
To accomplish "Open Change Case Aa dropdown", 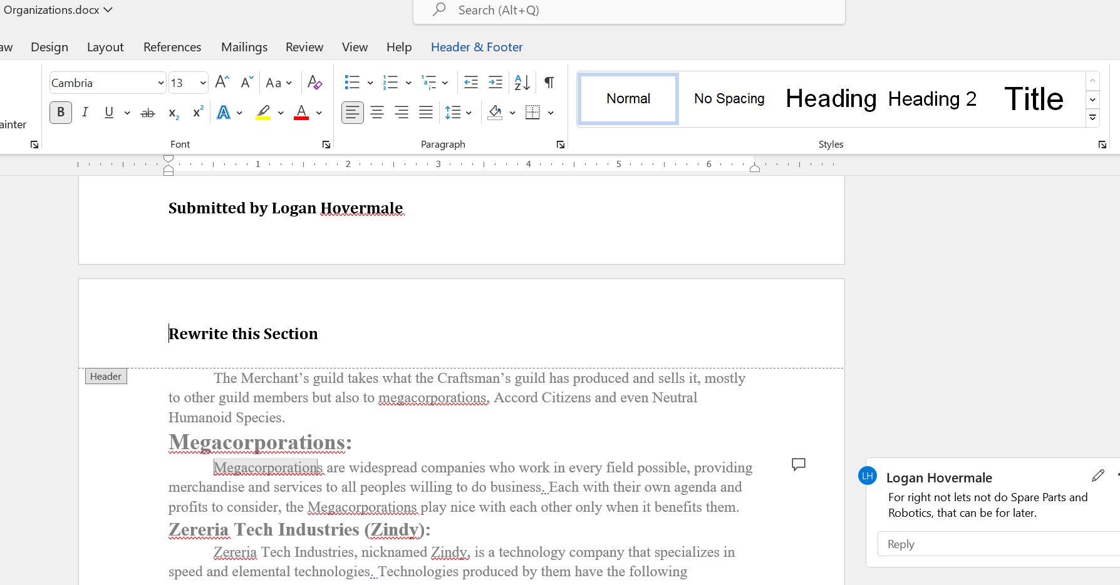I will (279, 83).
